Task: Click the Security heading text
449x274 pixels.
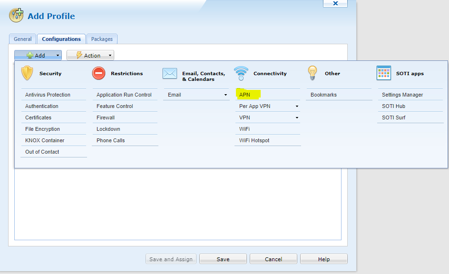Action: tap(50, 74)
